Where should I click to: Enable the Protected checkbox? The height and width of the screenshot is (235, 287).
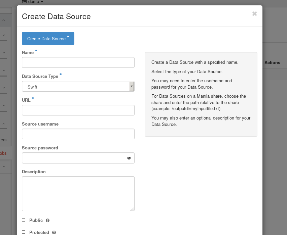point(24,232)
